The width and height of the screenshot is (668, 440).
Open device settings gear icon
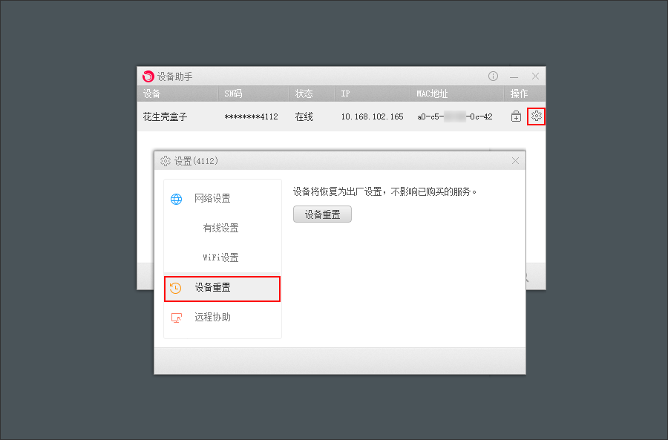point(536,116)
